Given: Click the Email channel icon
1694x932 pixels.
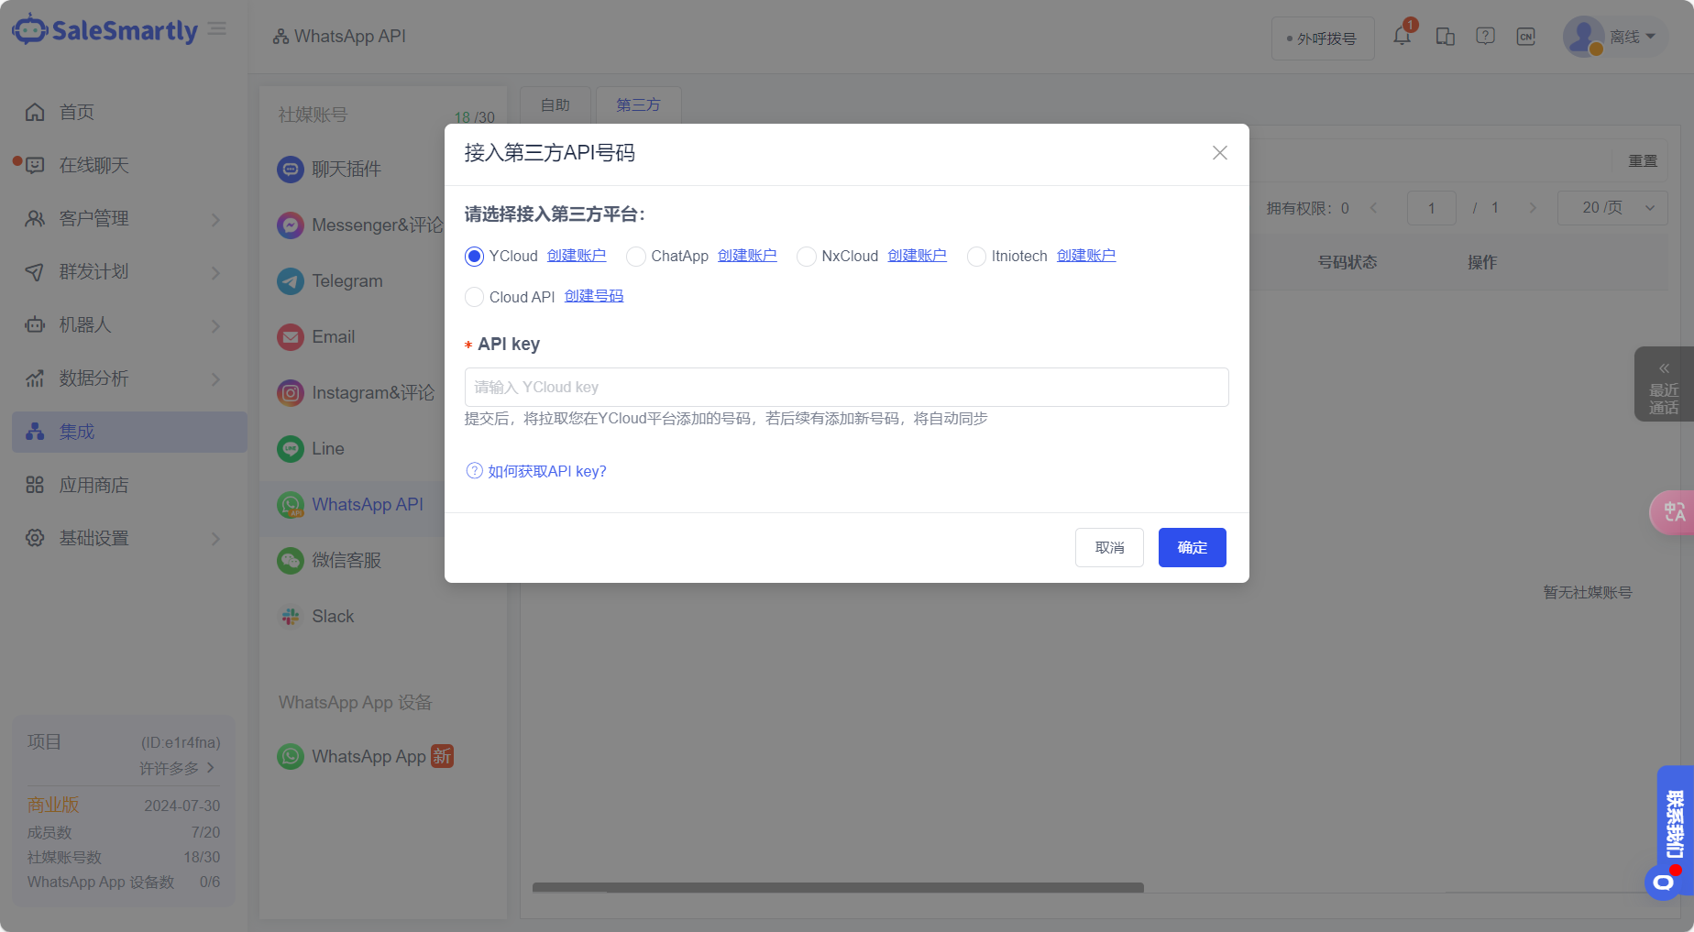Looking at the screenshot, I should 291,337.
